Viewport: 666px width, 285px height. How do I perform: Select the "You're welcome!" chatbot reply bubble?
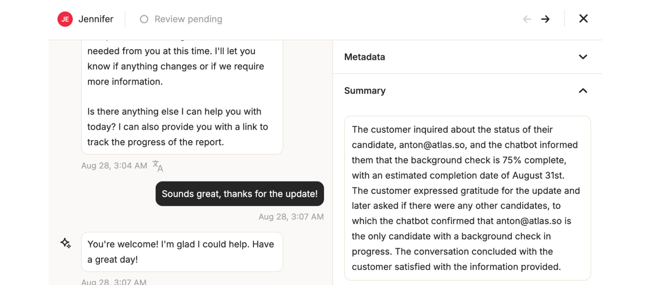182,252
